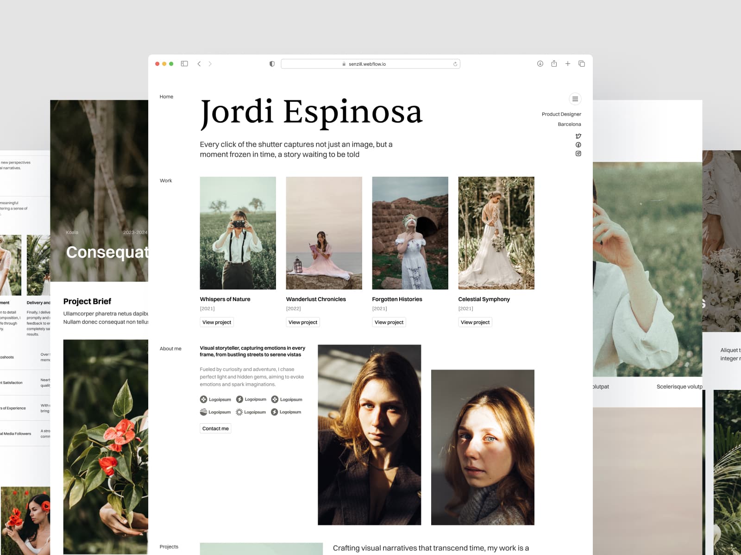This screenshot has width=741, height=555.
Task: Select the About me section label
Action: tap(170, 349)
